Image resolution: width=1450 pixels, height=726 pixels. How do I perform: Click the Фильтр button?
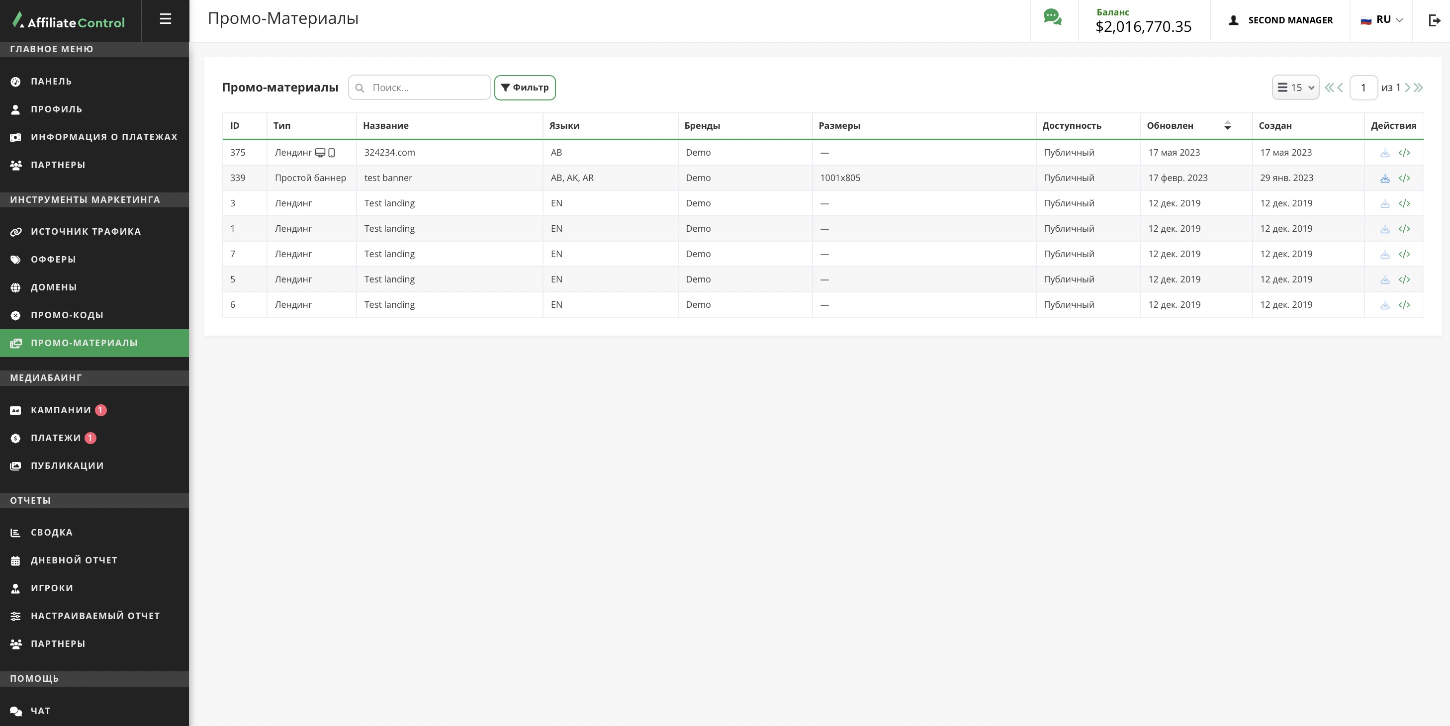[x=525, y=88]
